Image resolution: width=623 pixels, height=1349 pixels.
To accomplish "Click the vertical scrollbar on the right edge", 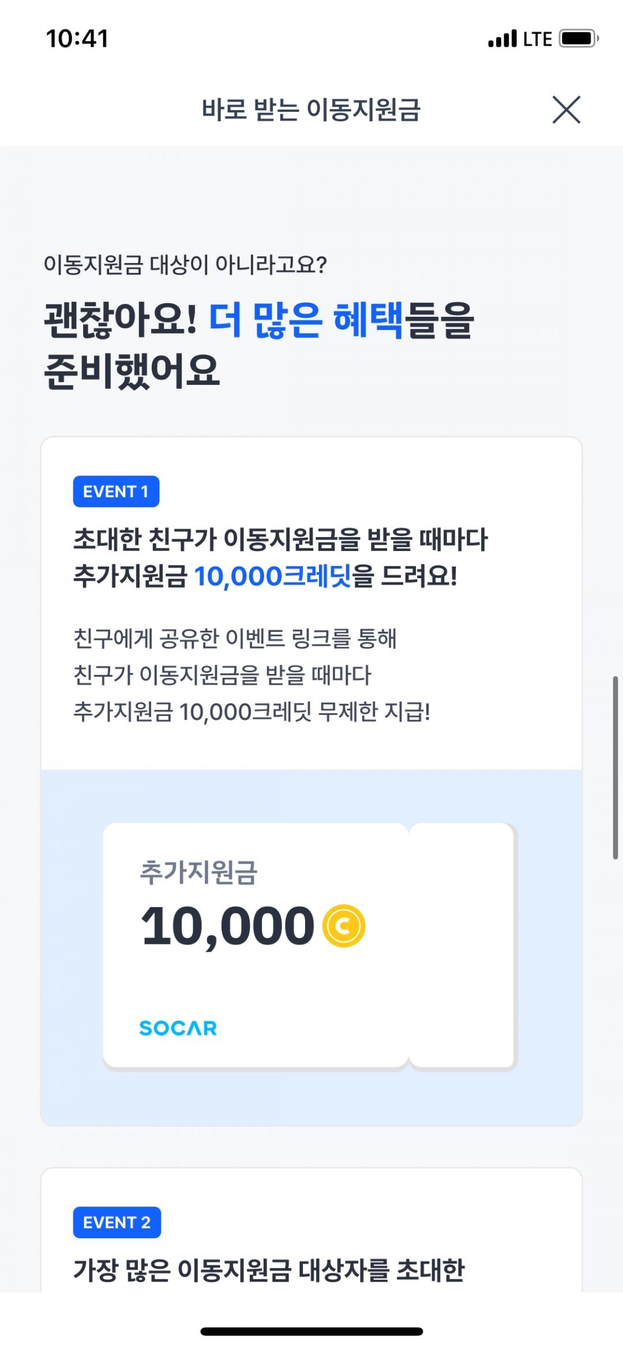I will tap(616, 767).
